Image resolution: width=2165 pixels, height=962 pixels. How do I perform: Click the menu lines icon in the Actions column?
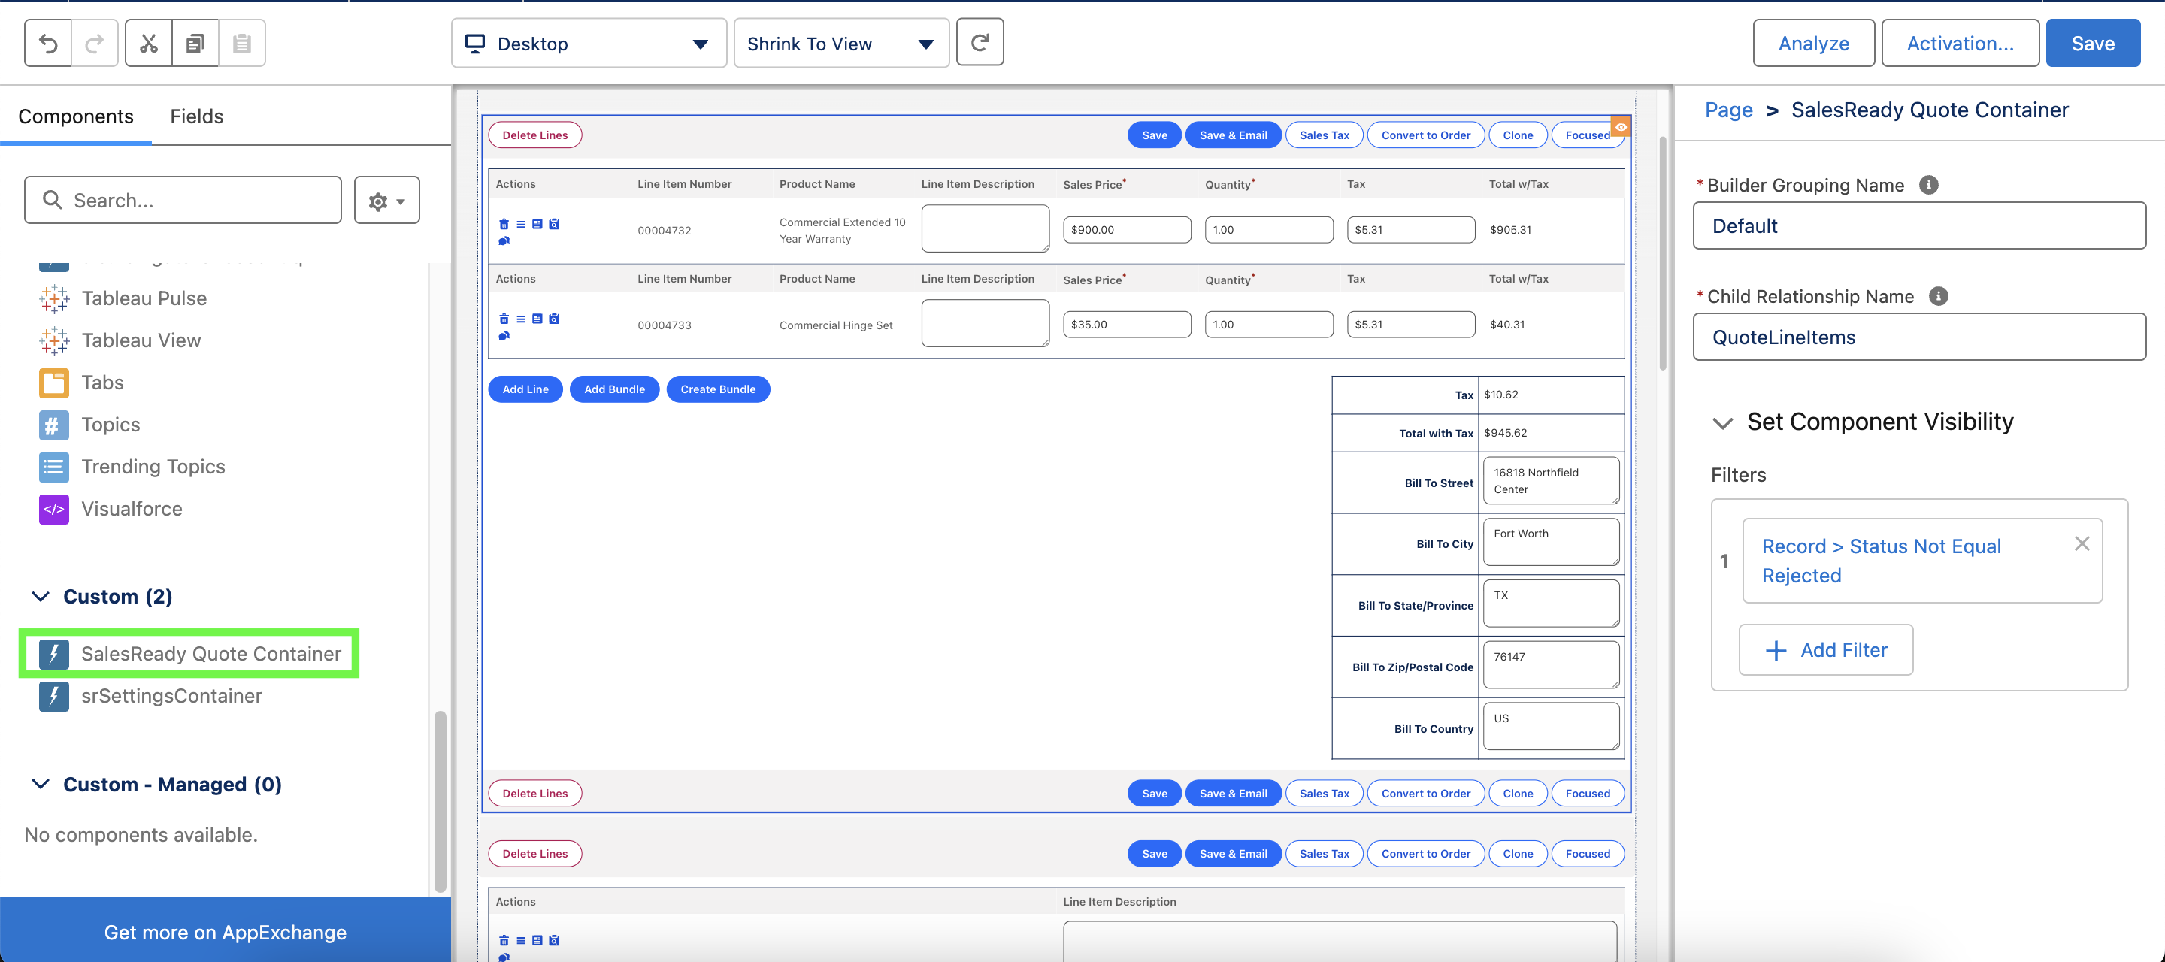(x=520, y=224)
